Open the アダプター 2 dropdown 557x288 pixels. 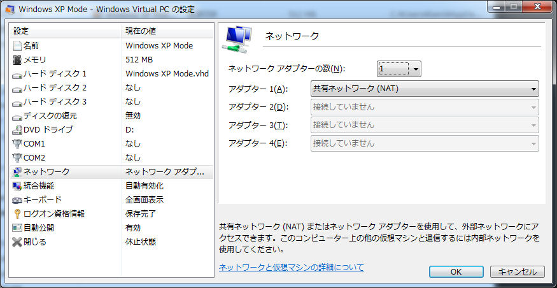[425, 106]
